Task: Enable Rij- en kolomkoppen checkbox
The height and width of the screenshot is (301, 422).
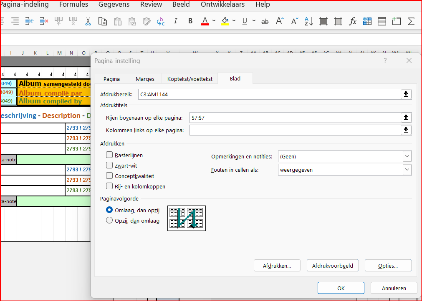Action: pyautogui.click(x=109, y=186)
